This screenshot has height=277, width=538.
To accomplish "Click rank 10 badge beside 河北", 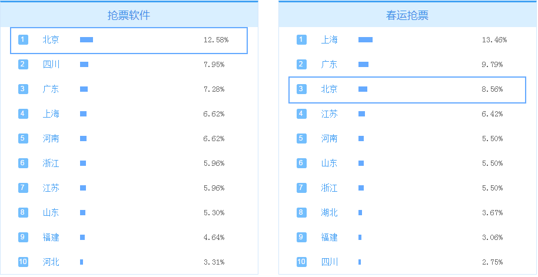I will [x=23, y=262].
